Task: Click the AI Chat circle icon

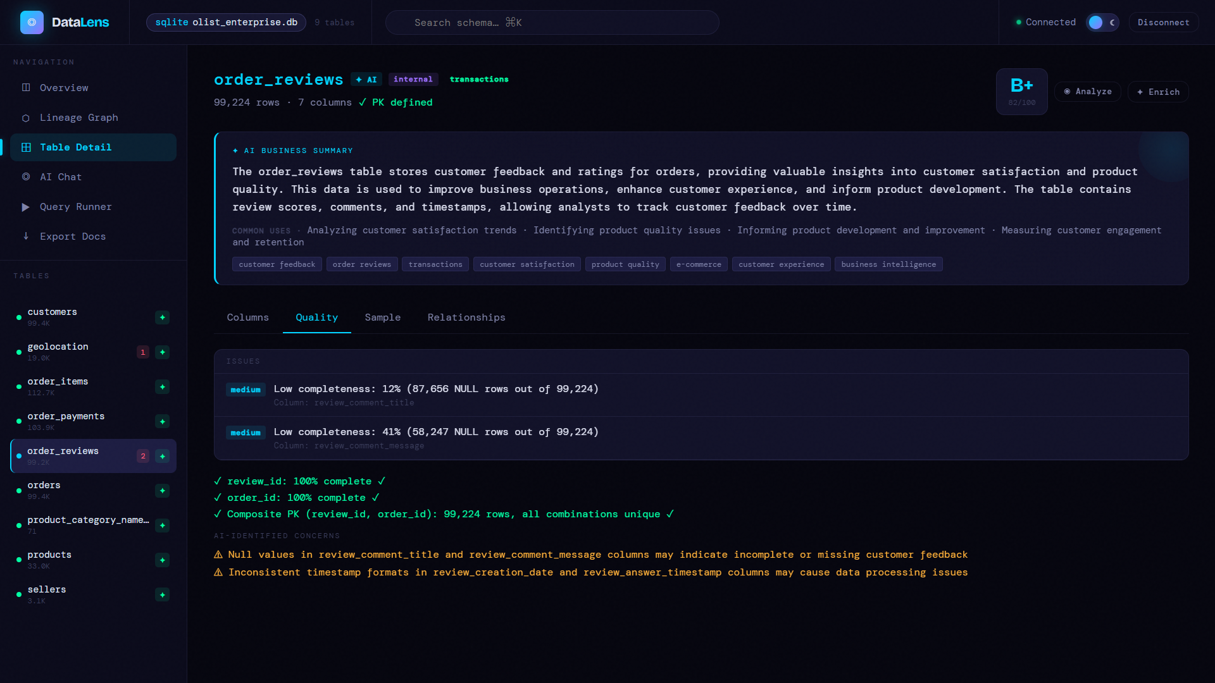Action: click(x=26, y=177)
